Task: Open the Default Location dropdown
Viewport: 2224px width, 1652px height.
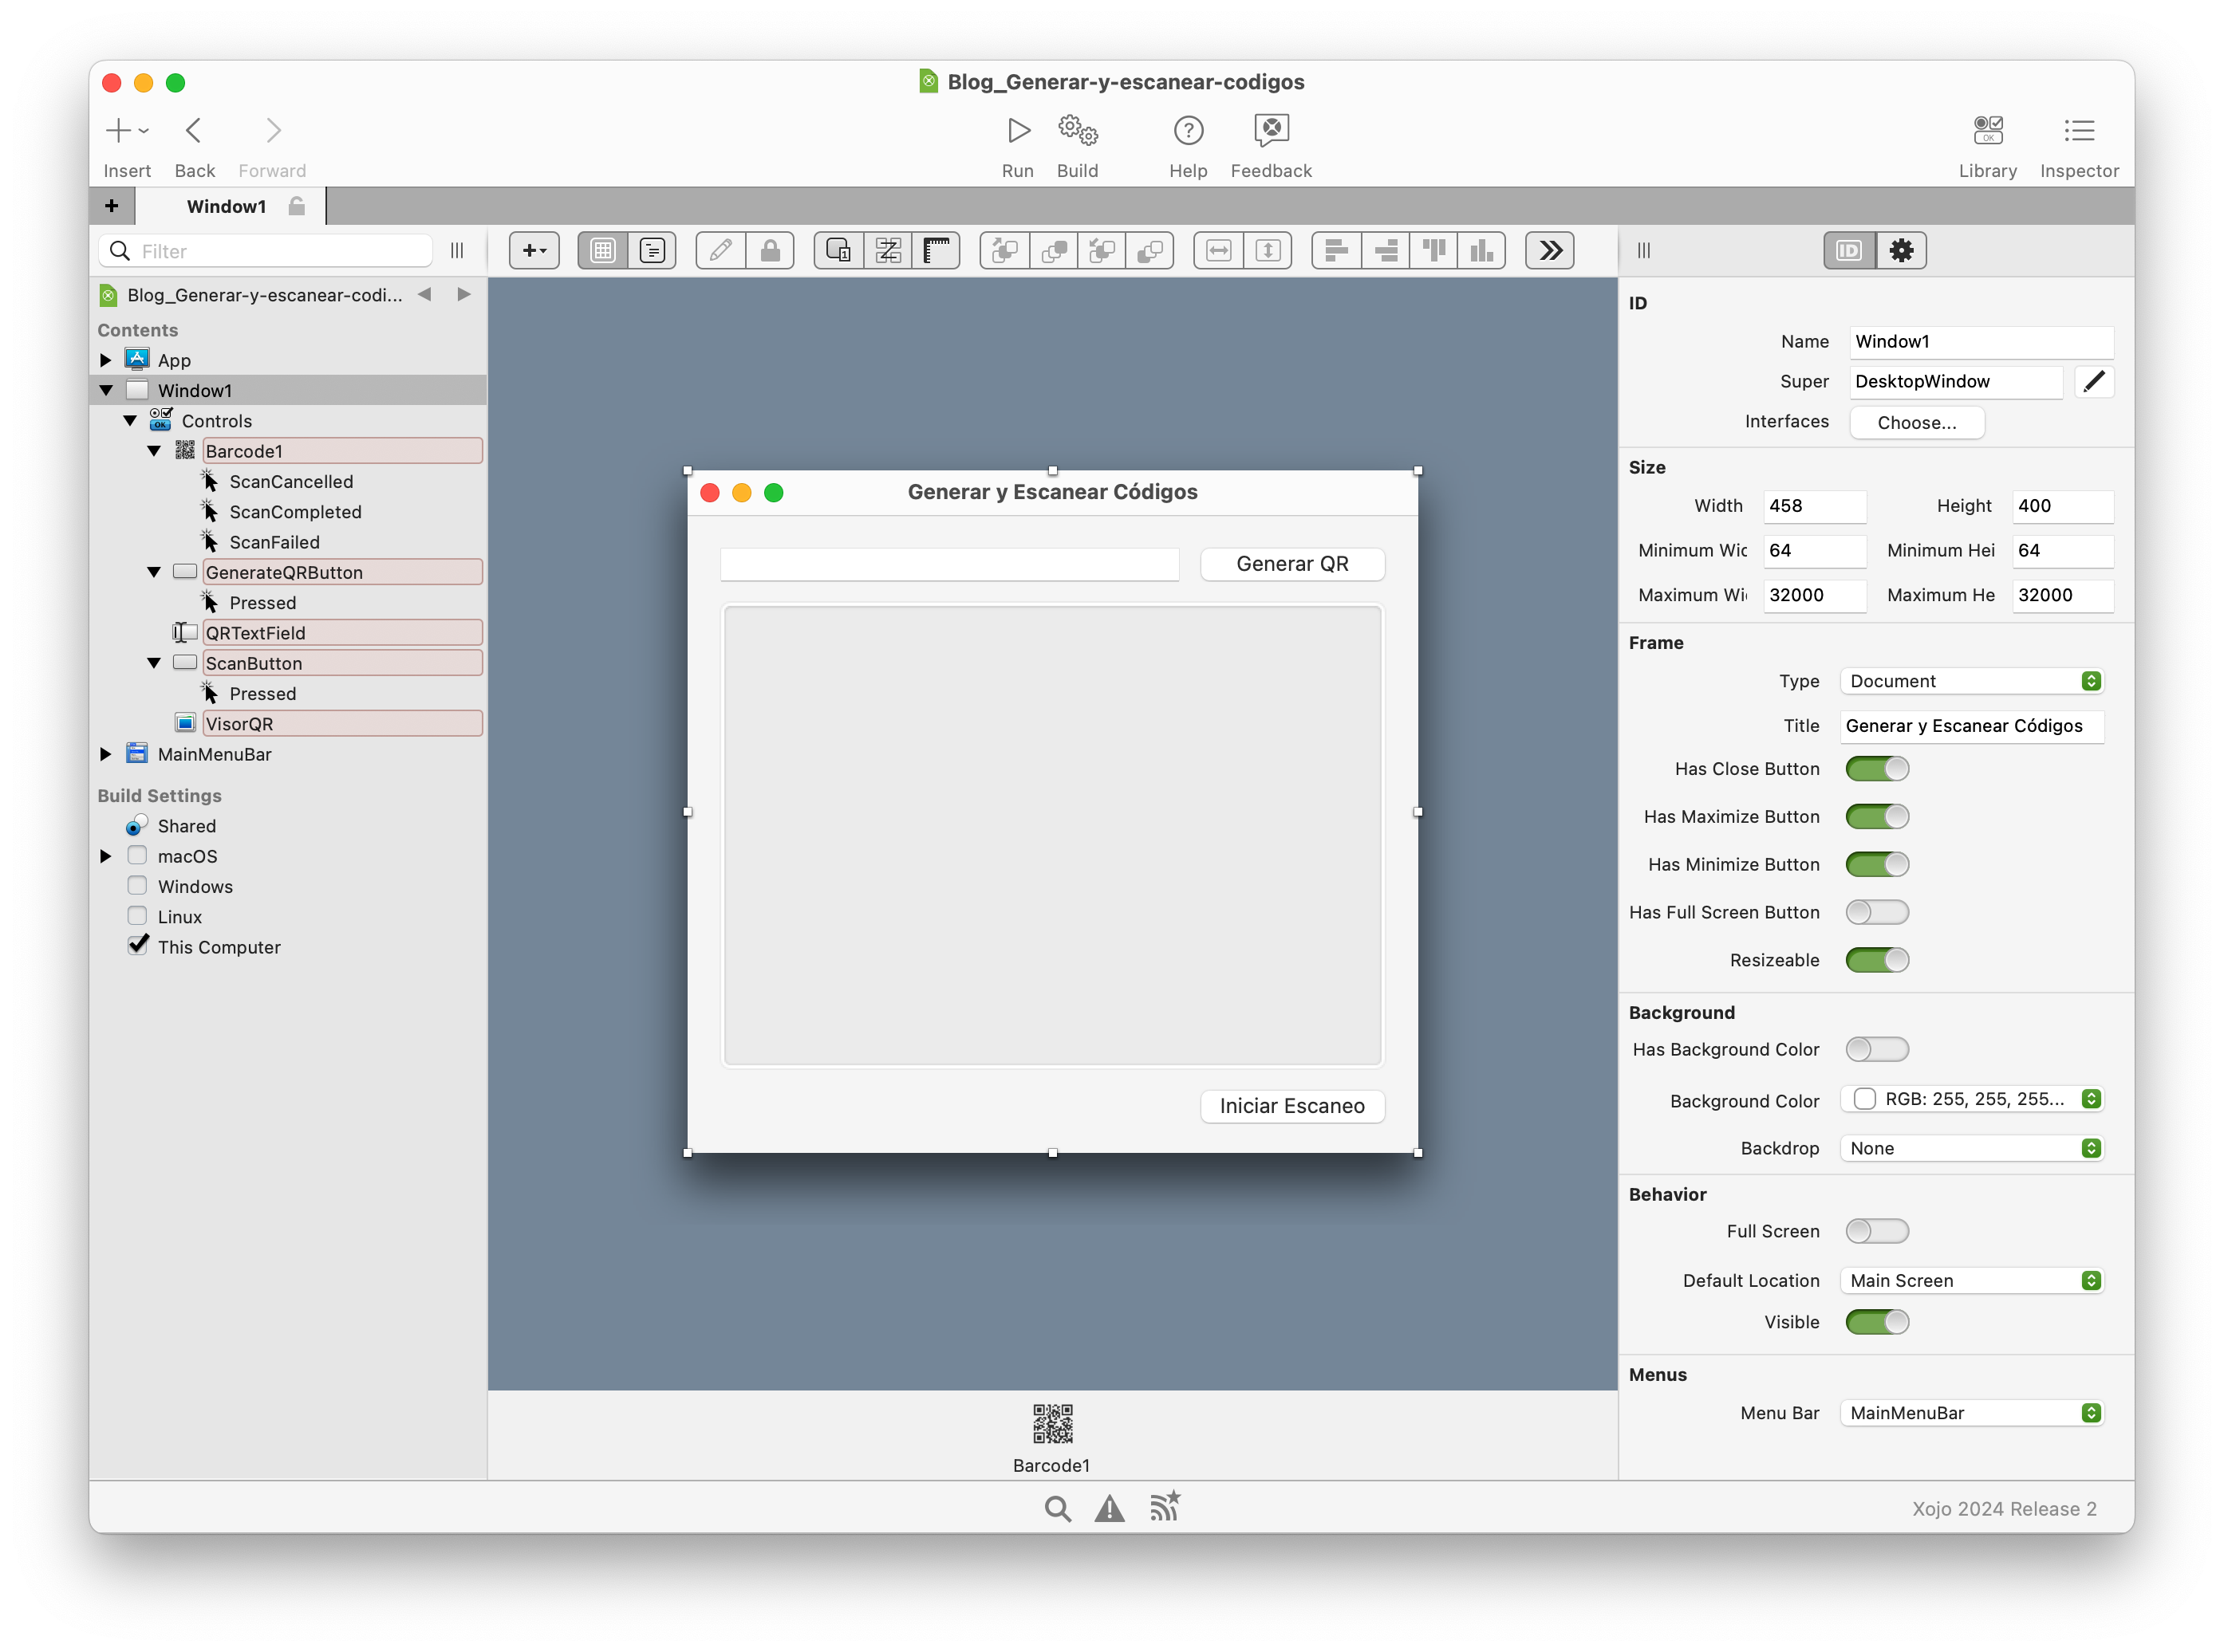Action: coord(1971,1281)
